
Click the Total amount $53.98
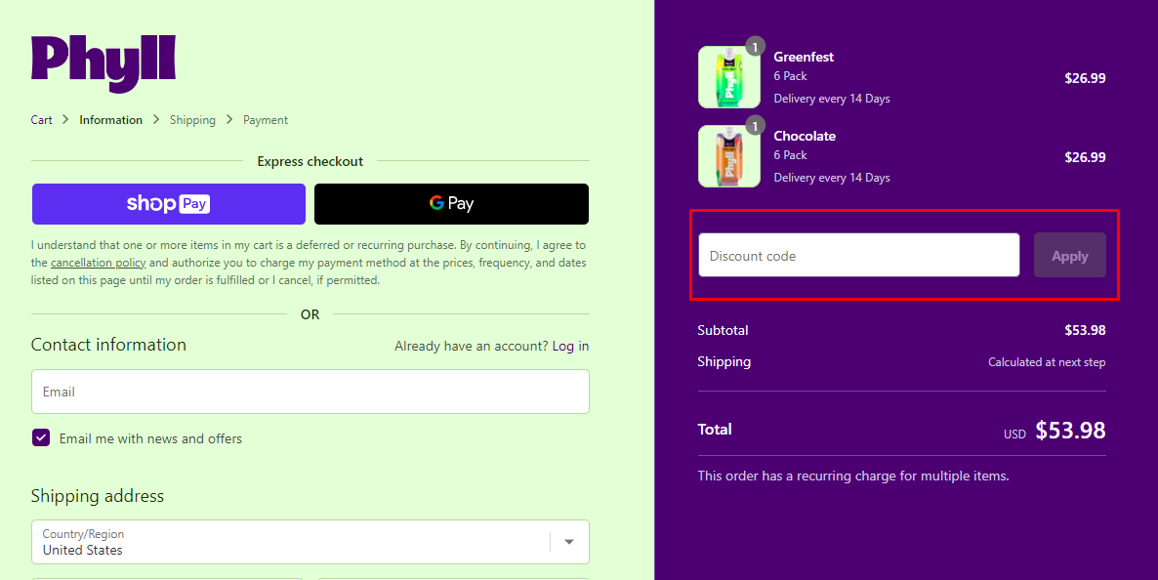(x=1070, y=430)
